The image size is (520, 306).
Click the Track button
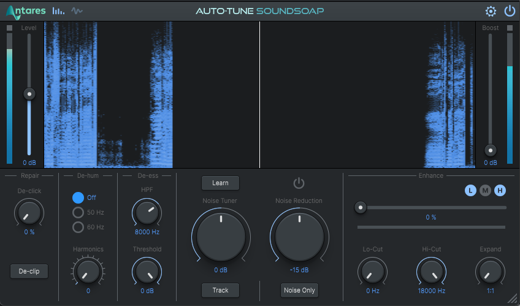(x=220, y=291)
